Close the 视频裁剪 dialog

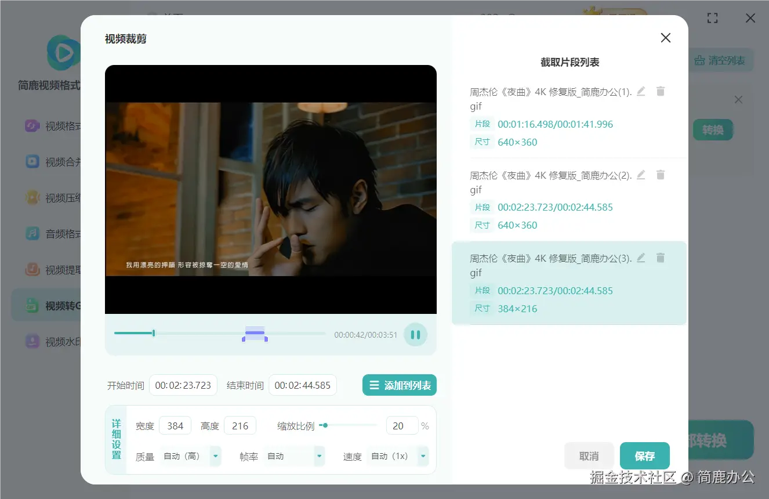point(666,38)
